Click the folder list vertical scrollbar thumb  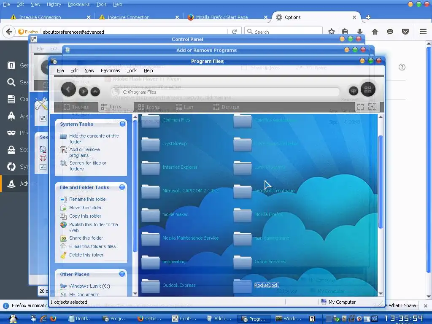point(381,182)
